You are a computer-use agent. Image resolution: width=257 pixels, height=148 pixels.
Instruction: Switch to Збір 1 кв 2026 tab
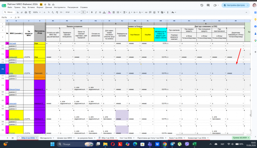[108, 138]
